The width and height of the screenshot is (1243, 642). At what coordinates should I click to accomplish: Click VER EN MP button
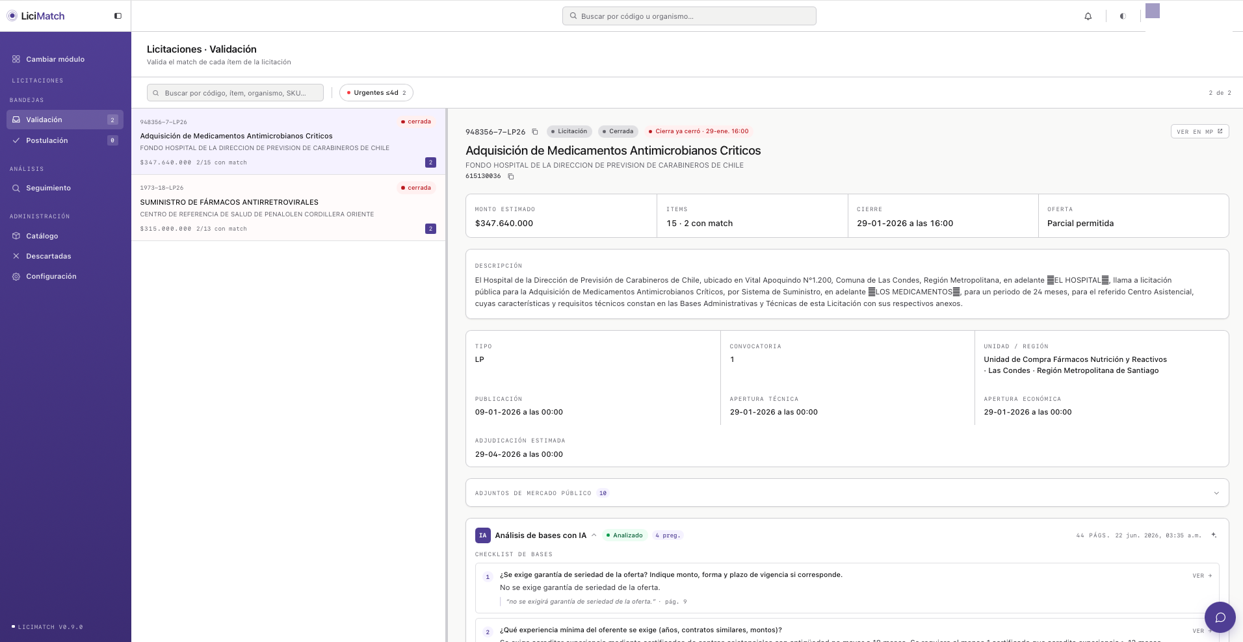(x=1199, y=131)
